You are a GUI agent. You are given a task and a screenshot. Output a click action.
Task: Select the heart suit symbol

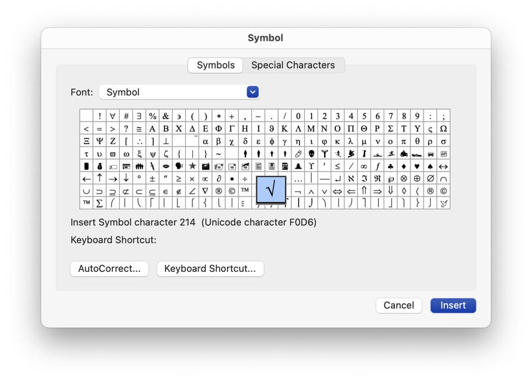coord(417,166)
